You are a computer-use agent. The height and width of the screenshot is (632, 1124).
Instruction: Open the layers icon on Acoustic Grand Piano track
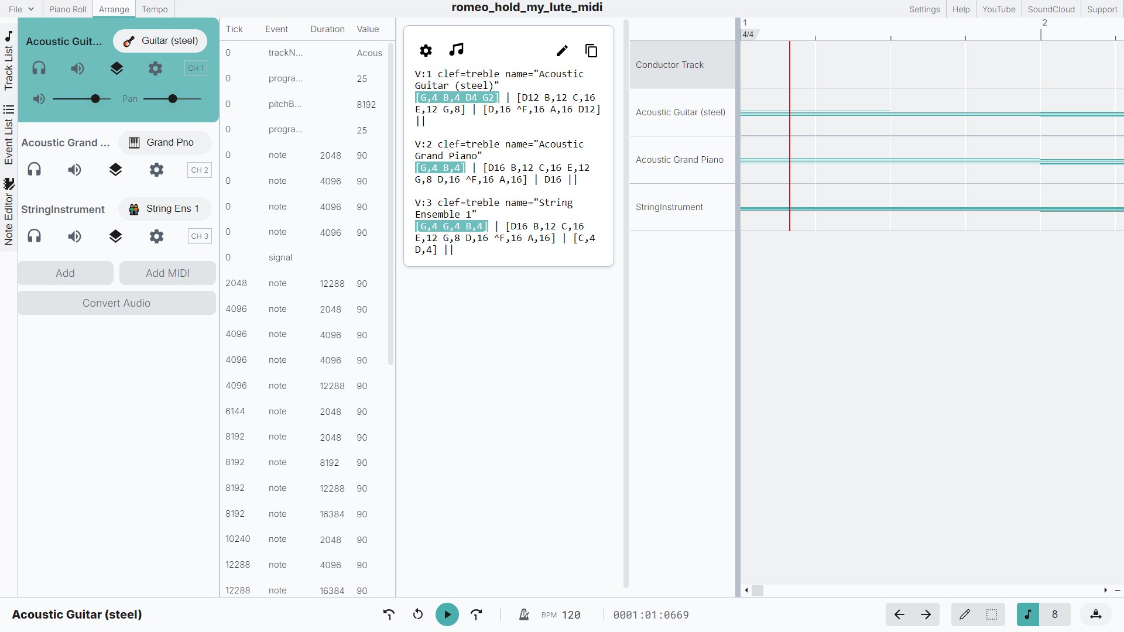(115, 170)
